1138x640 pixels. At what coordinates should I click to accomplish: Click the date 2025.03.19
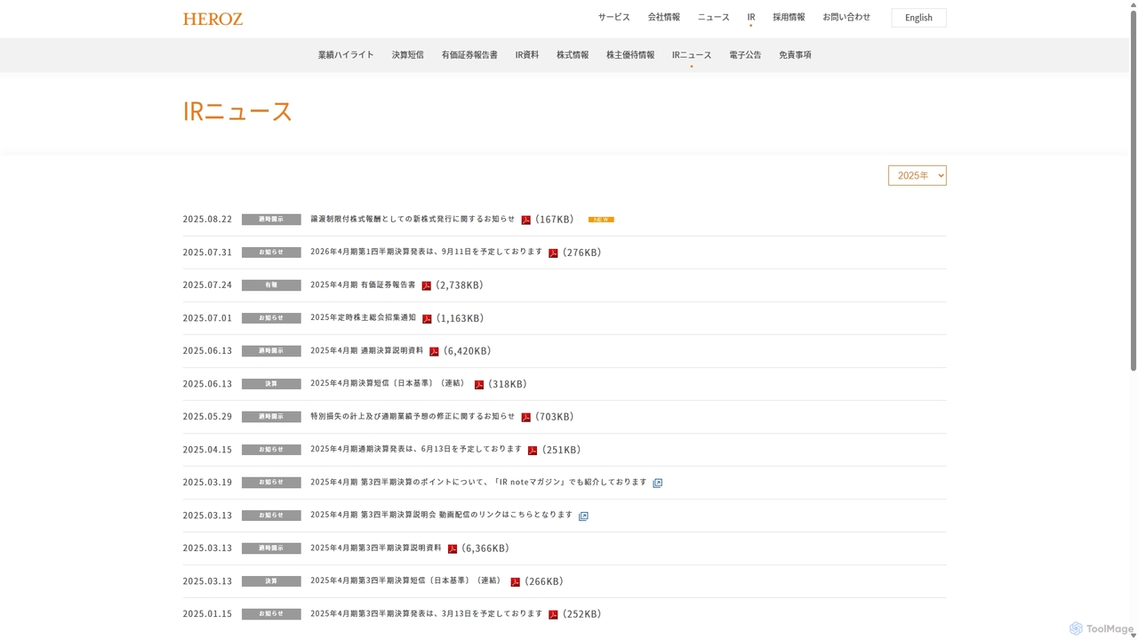(x=207, y=483)
